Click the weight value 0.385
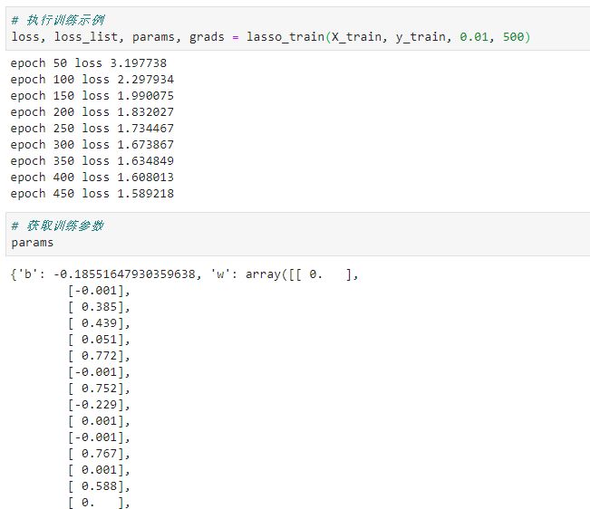590x509 pixels. pyautogui.click(x=100, y=307)
